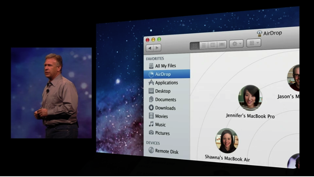Screen dimensions: 314x177
Task: Open the gear Action menu dropdown
Action: (236, 43)
